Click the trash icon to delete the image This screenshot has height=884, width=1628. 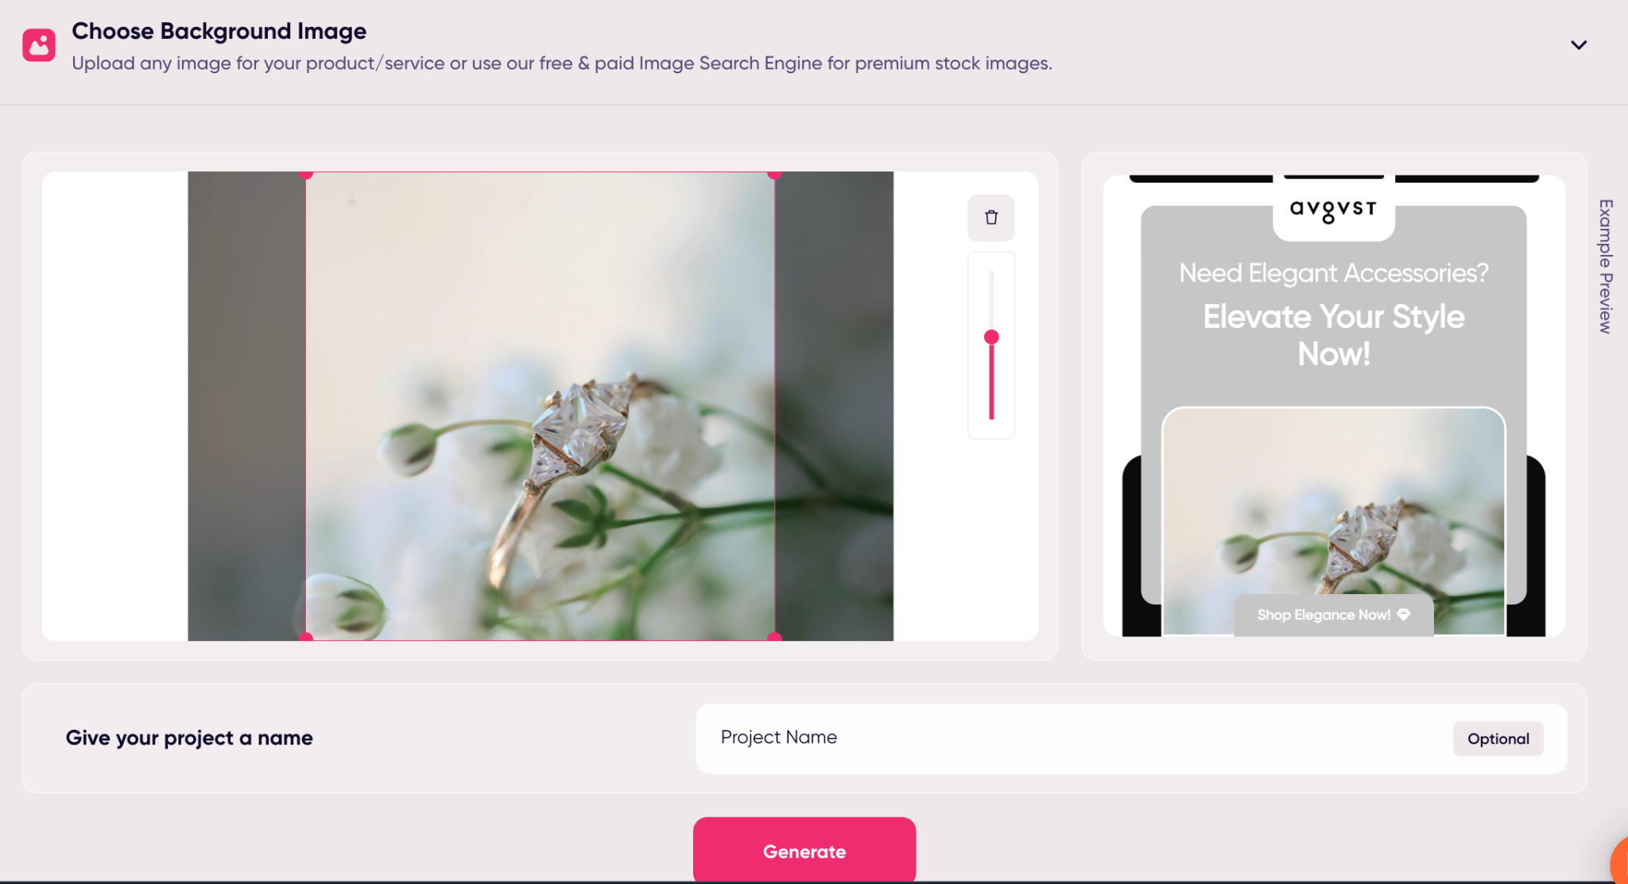990,218
